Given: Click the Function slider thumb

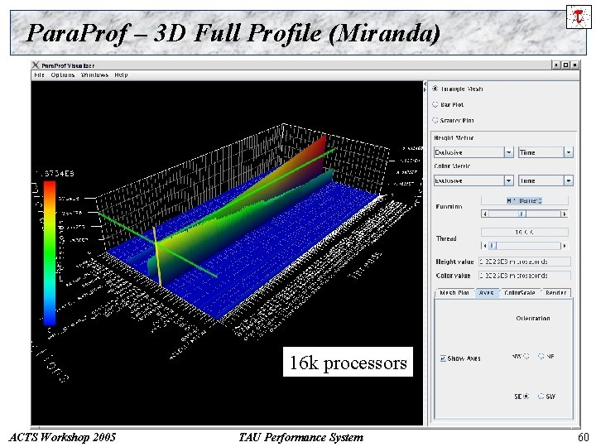Looking at the screenshot, I should click(521, 214).
